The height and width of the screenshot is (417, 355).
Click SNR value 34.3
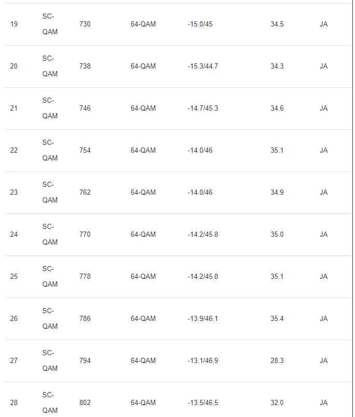click(277, 66)
